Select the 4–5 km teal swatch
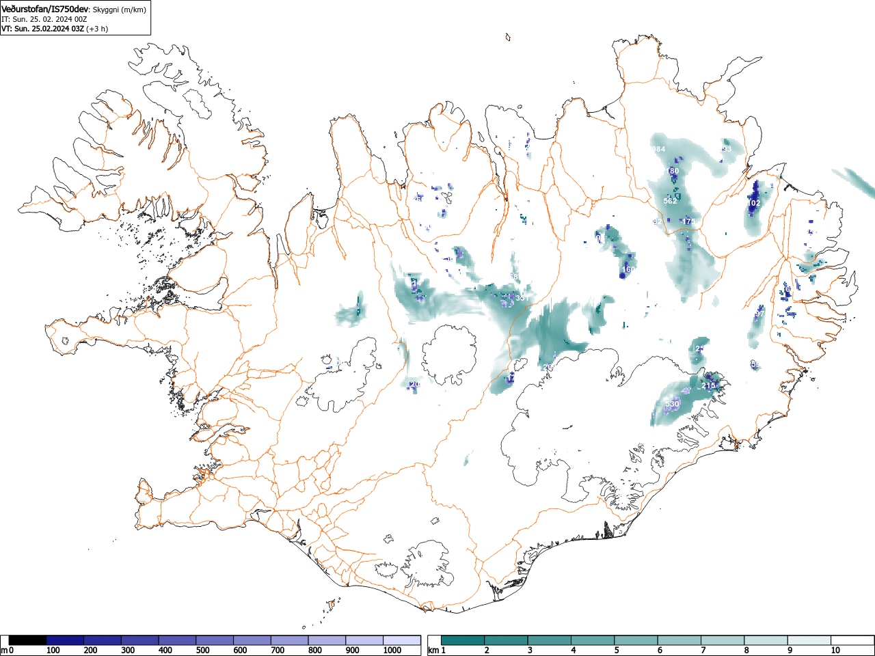875x656 pixels. [x=593, y=640]
